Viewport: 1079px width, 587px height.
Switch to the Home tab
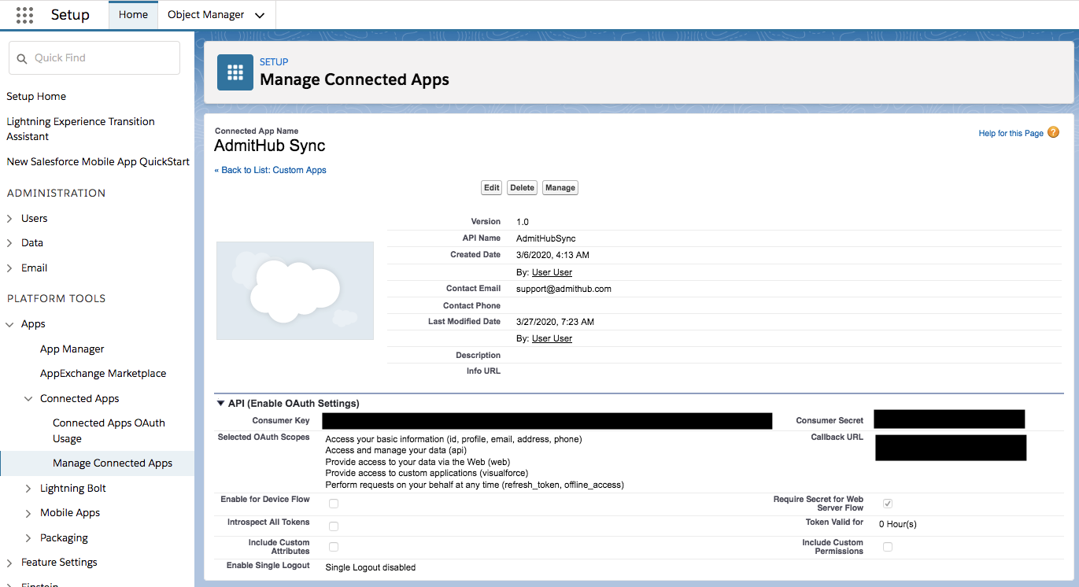133,15
